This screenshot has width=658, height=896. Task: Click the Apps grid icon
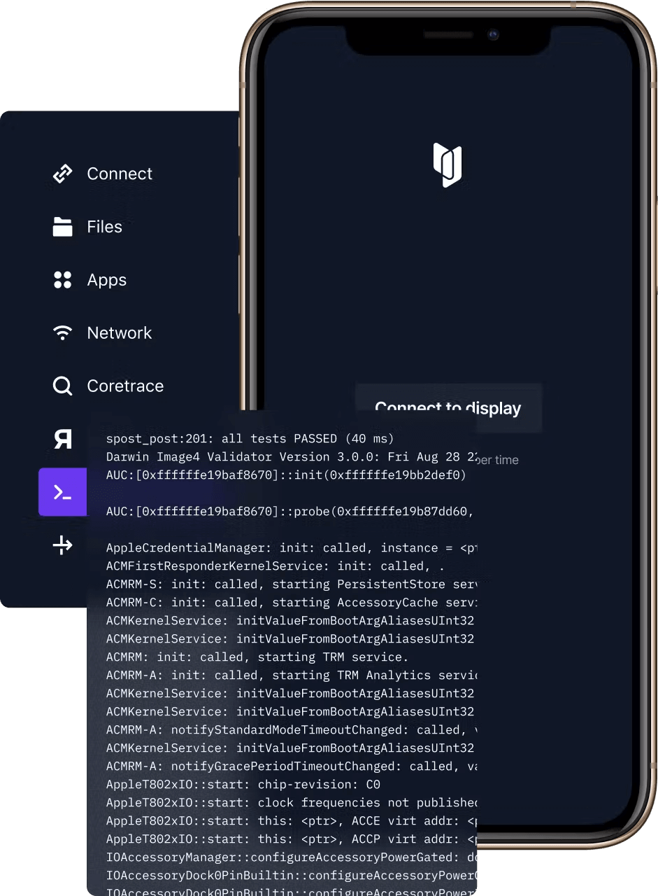point(62,279)
